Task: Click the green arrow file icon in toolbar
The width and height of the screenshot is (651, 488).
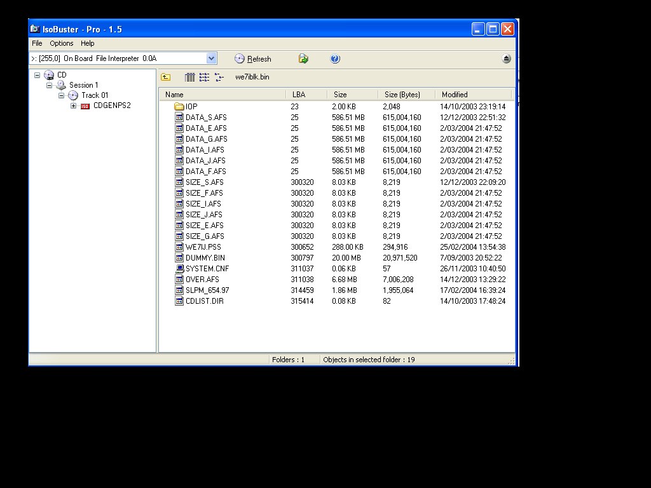Action: pyautogui.click(x=303, y=59)
